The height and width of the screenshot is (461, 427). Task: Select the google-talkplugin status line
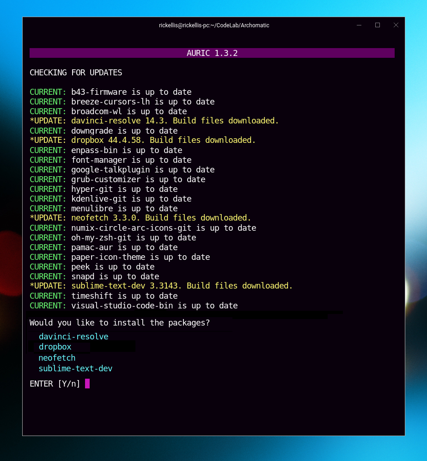point(122,170)
